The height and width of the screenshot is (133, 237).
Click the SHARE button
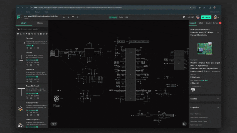[206, 17]
